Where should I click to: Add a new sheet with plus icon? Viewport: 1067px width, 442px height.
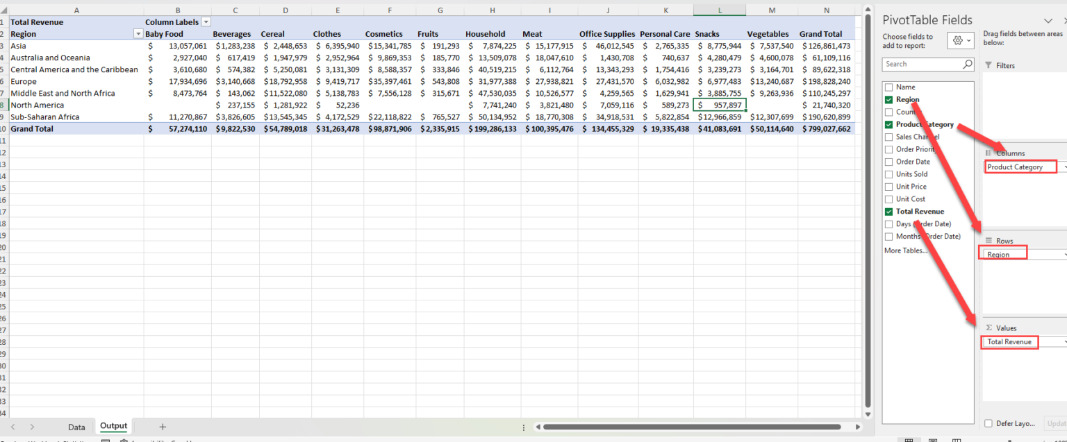(x=163, y=427)
